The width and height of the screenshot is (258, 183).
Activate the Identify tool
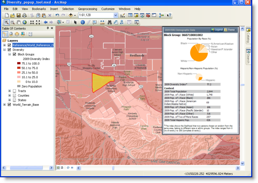(x=83, y=22)
